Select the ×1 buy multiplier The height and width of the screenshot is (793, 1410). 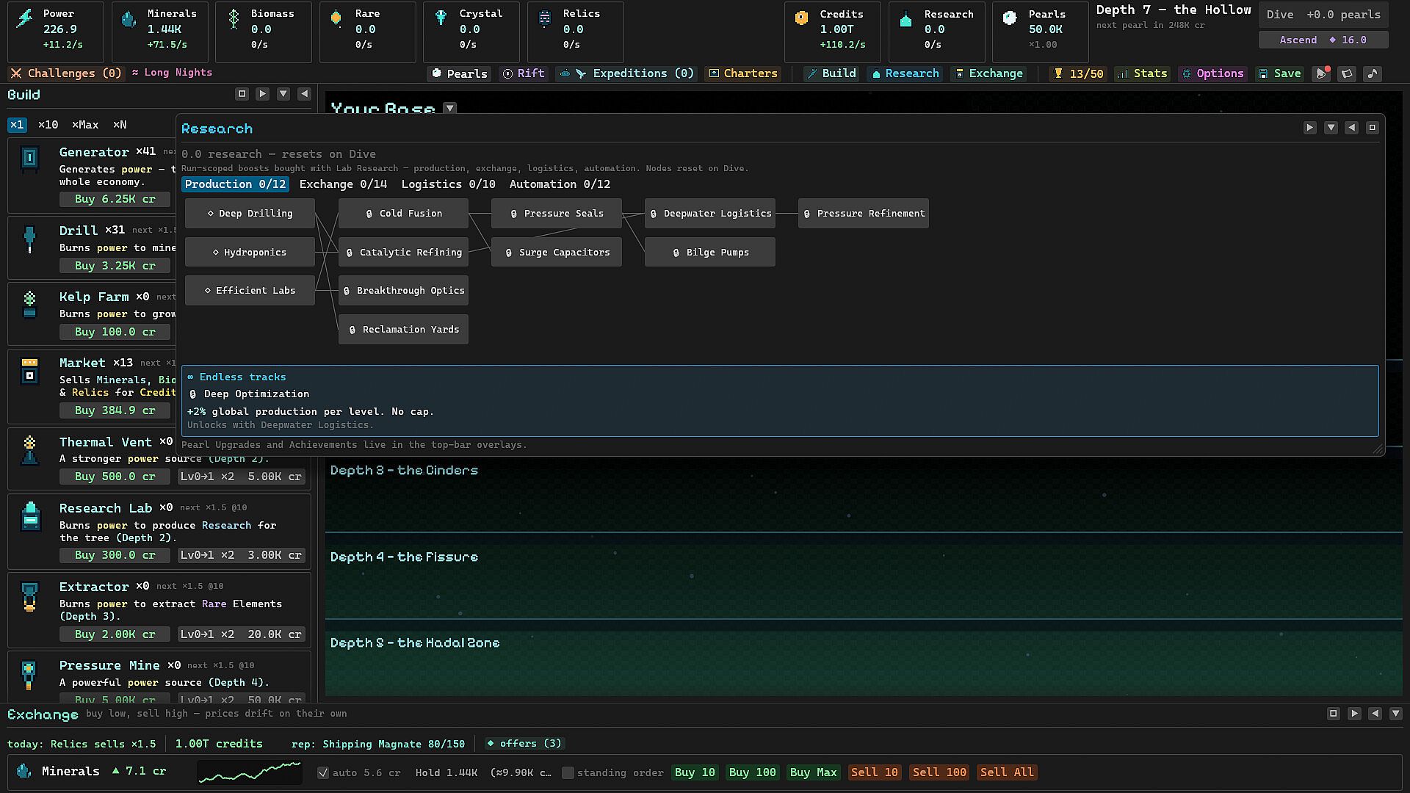[x=17, y=125]
